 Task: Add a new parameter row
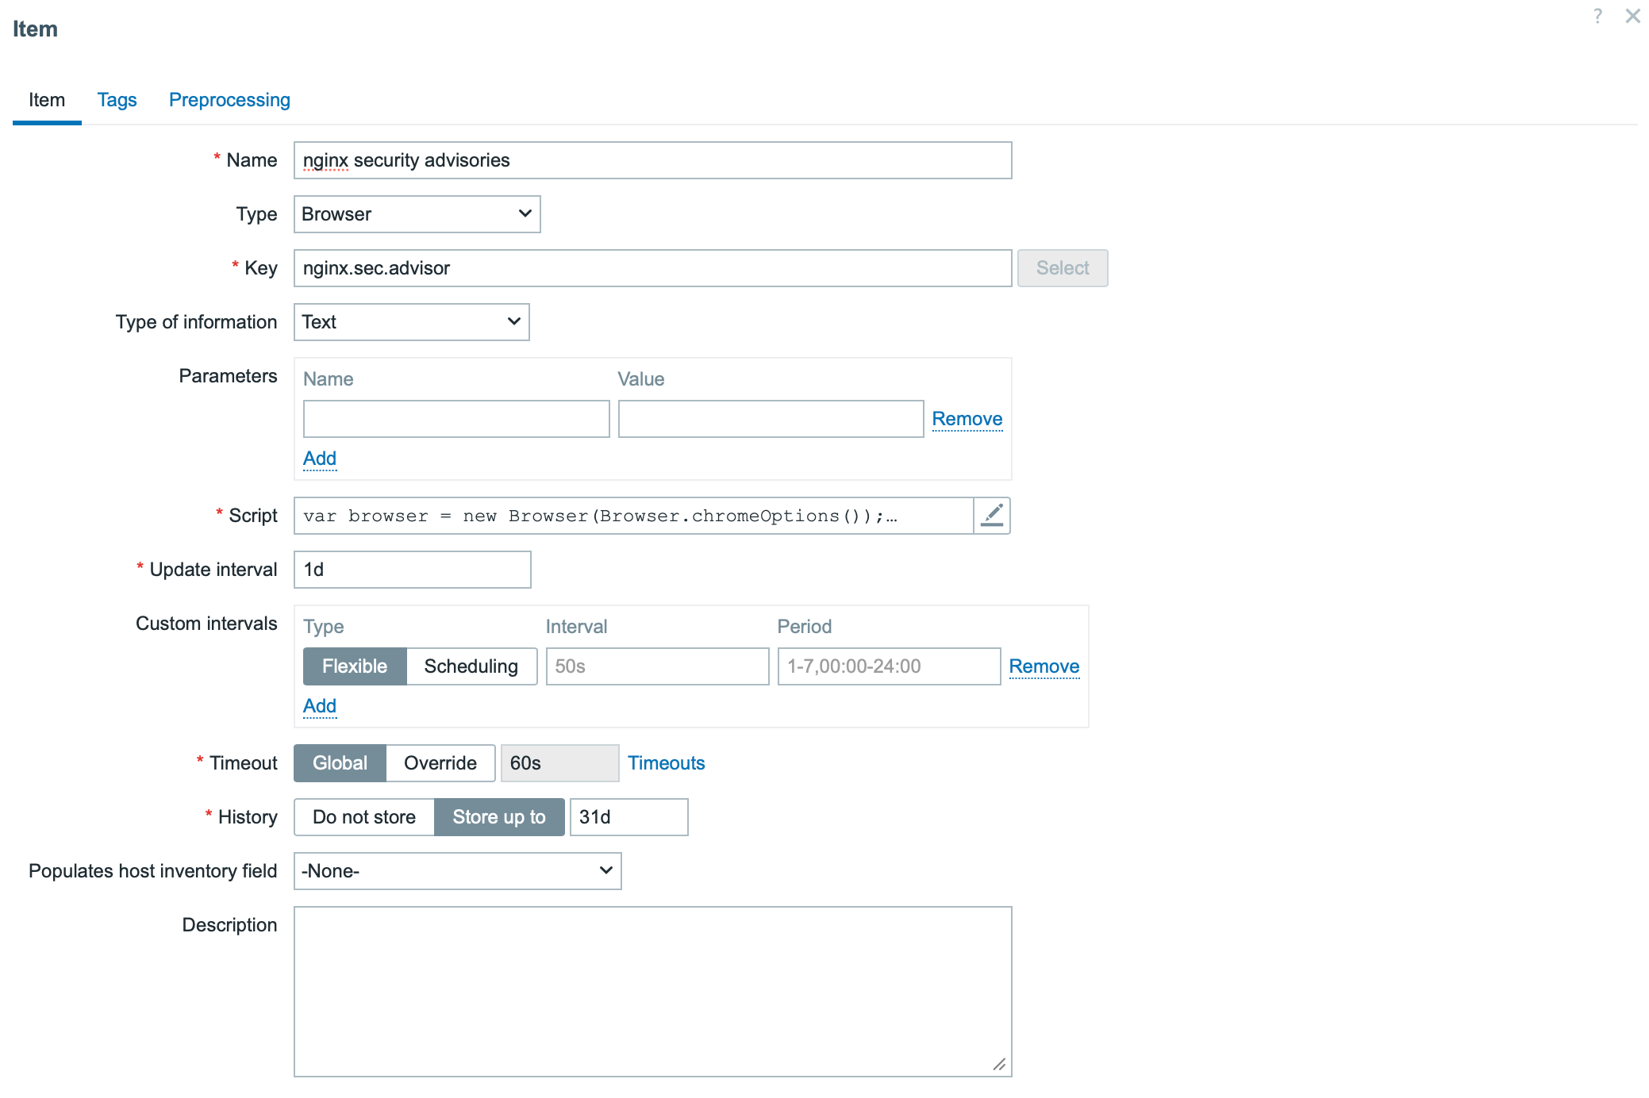(x=320, y=459)
